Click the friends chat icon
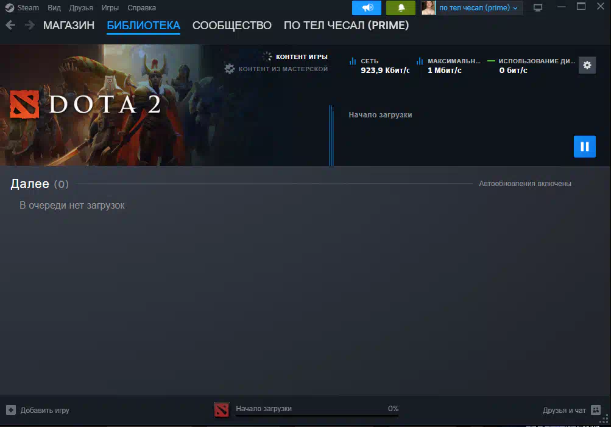 [596, 410]
